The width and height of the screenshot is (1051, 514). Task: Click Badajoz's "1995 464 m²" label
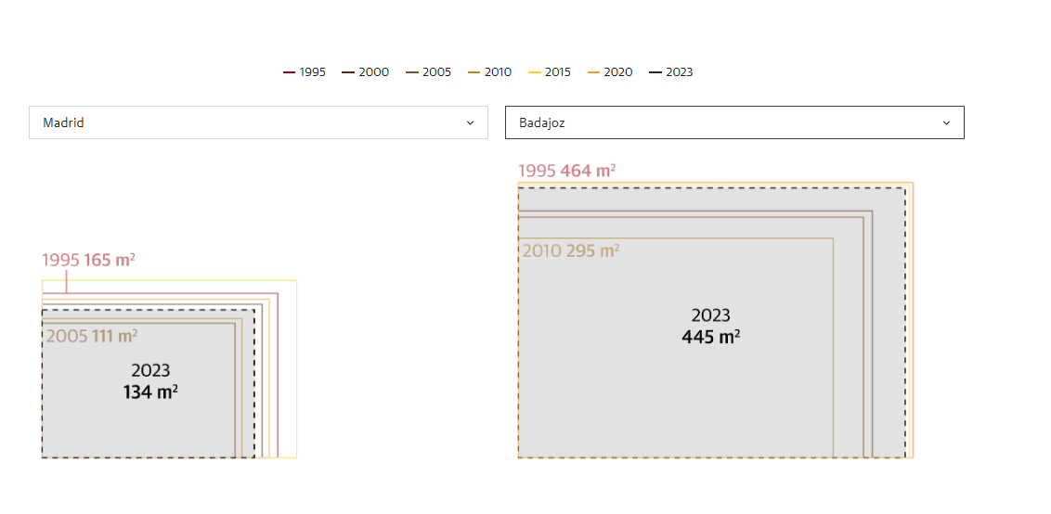pos(567,171)
